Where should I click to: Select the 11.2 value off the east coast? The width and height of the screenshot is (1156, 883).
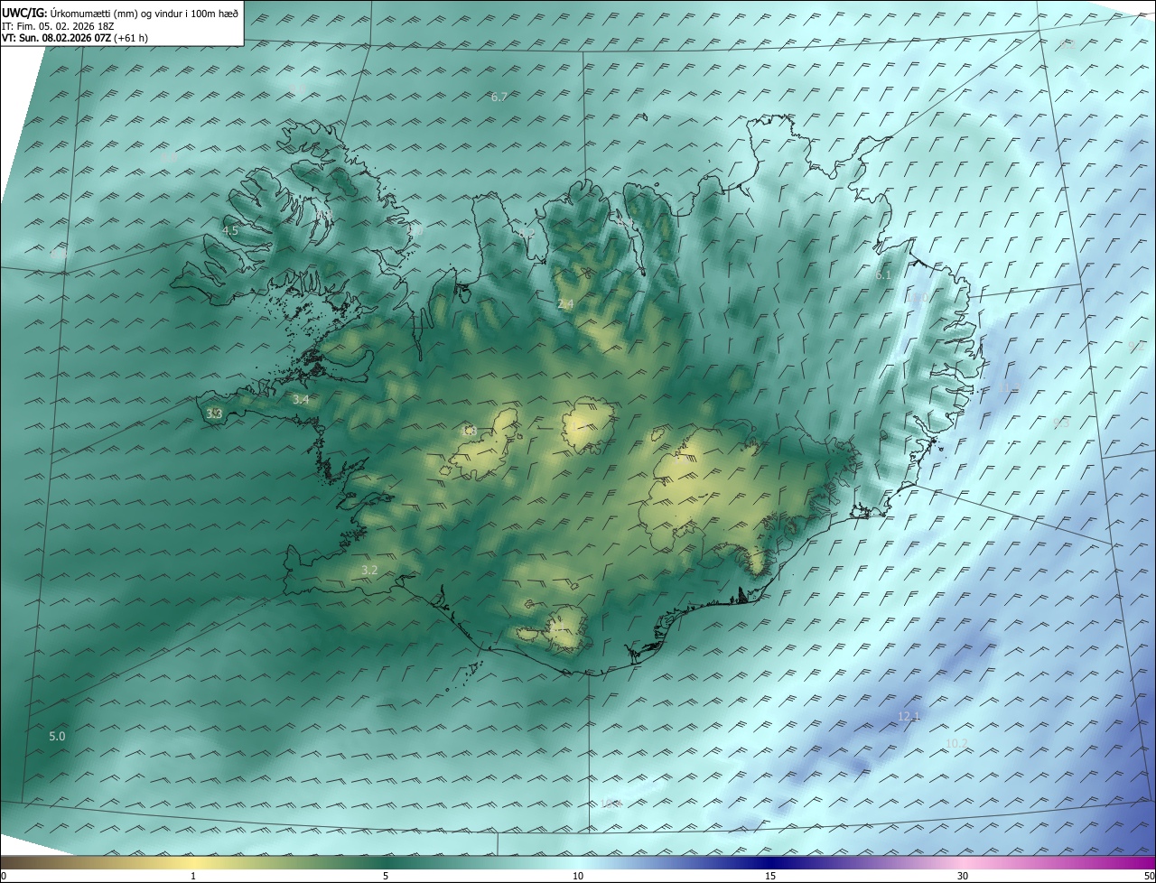tap(1011, 387)
